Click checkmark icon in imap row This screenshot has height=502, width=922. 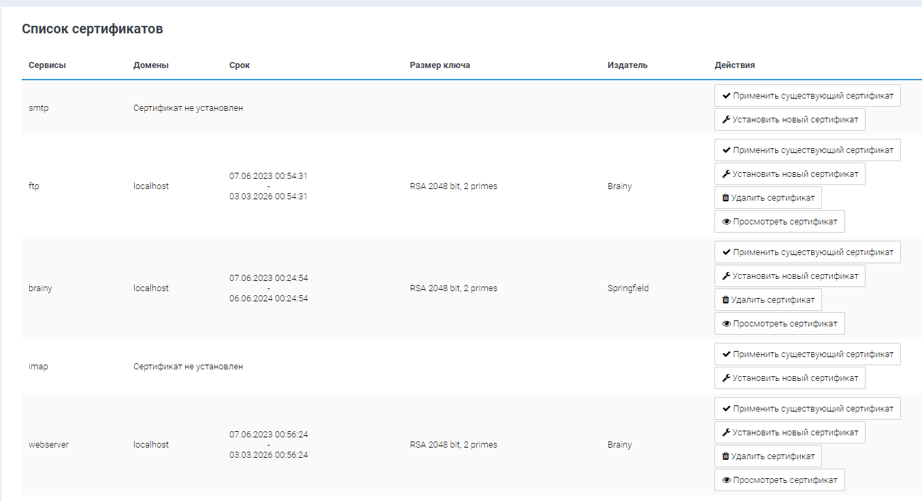tap(726, 354)
